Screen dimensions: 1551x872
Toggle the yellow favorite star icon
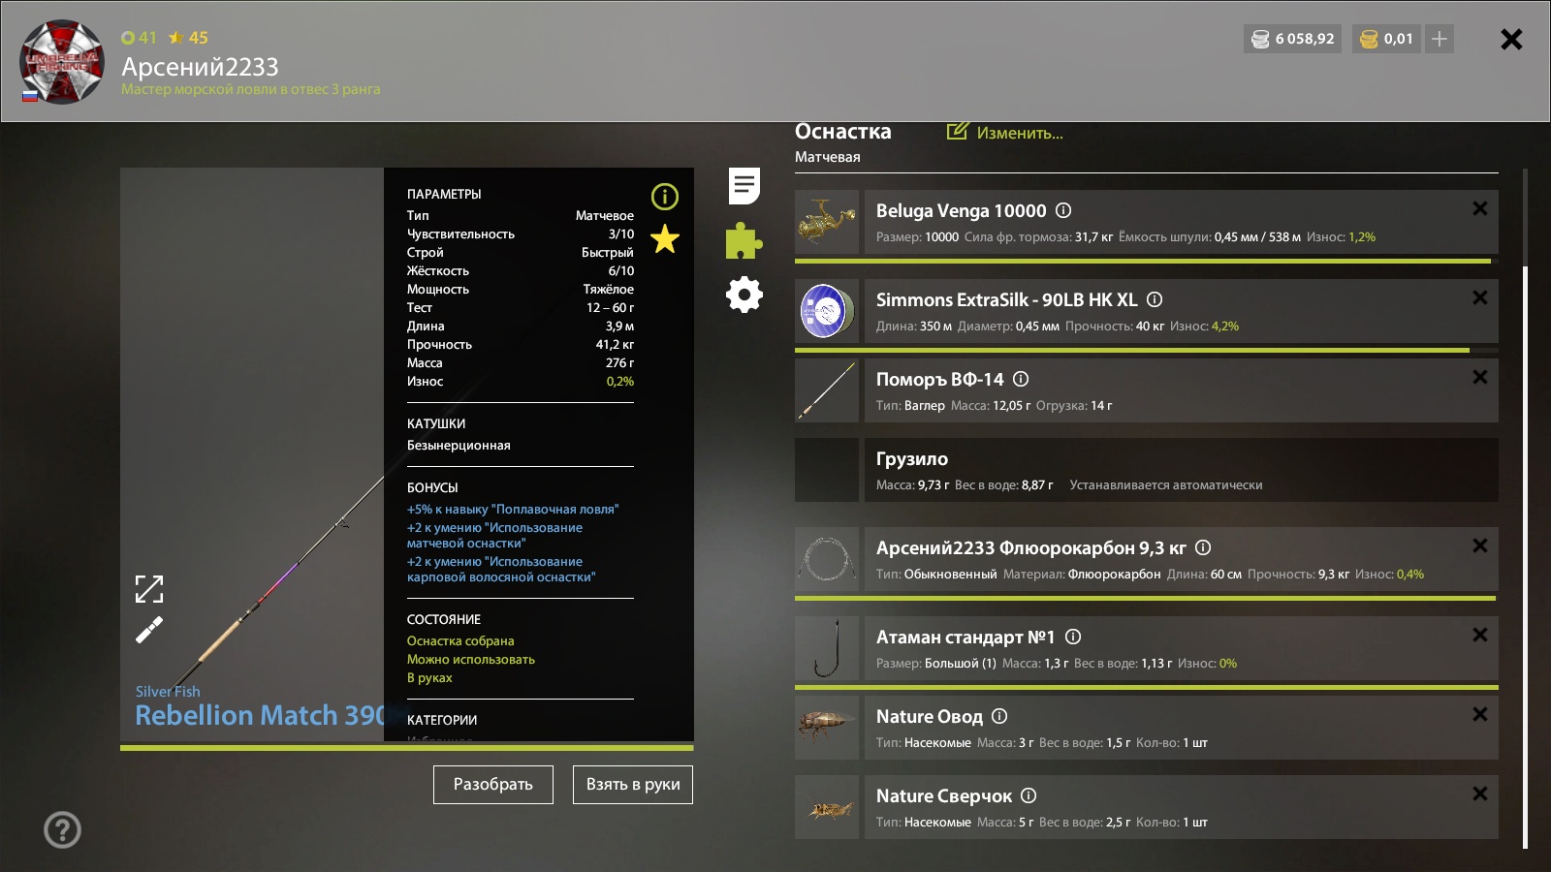tap(665, 238)
